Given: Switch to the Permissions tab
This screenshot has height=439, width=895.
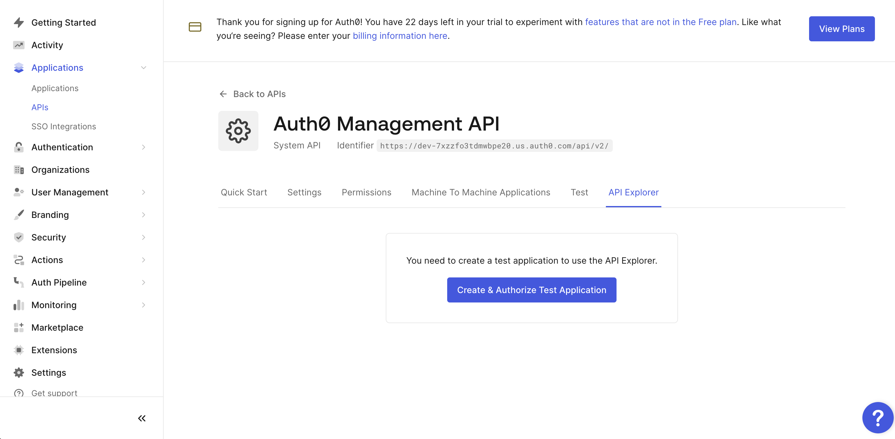Looking at the screenshot, I should click(x=367, y=192).
